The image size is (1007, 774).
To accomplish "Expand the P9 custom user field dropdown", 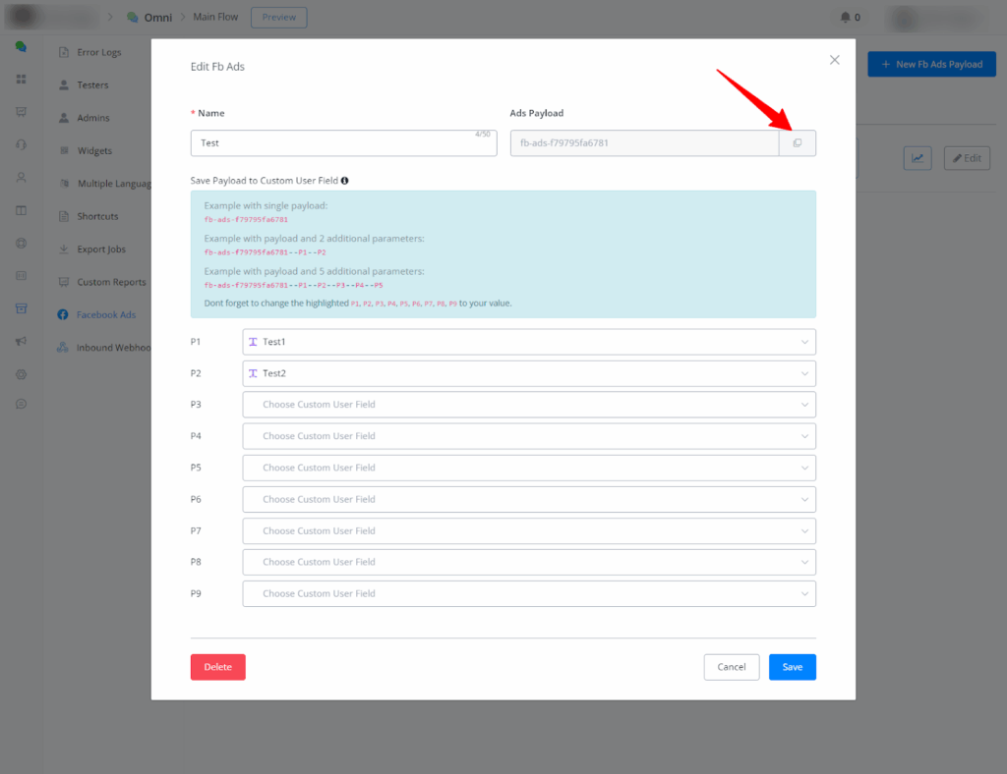I will point(528,593).
